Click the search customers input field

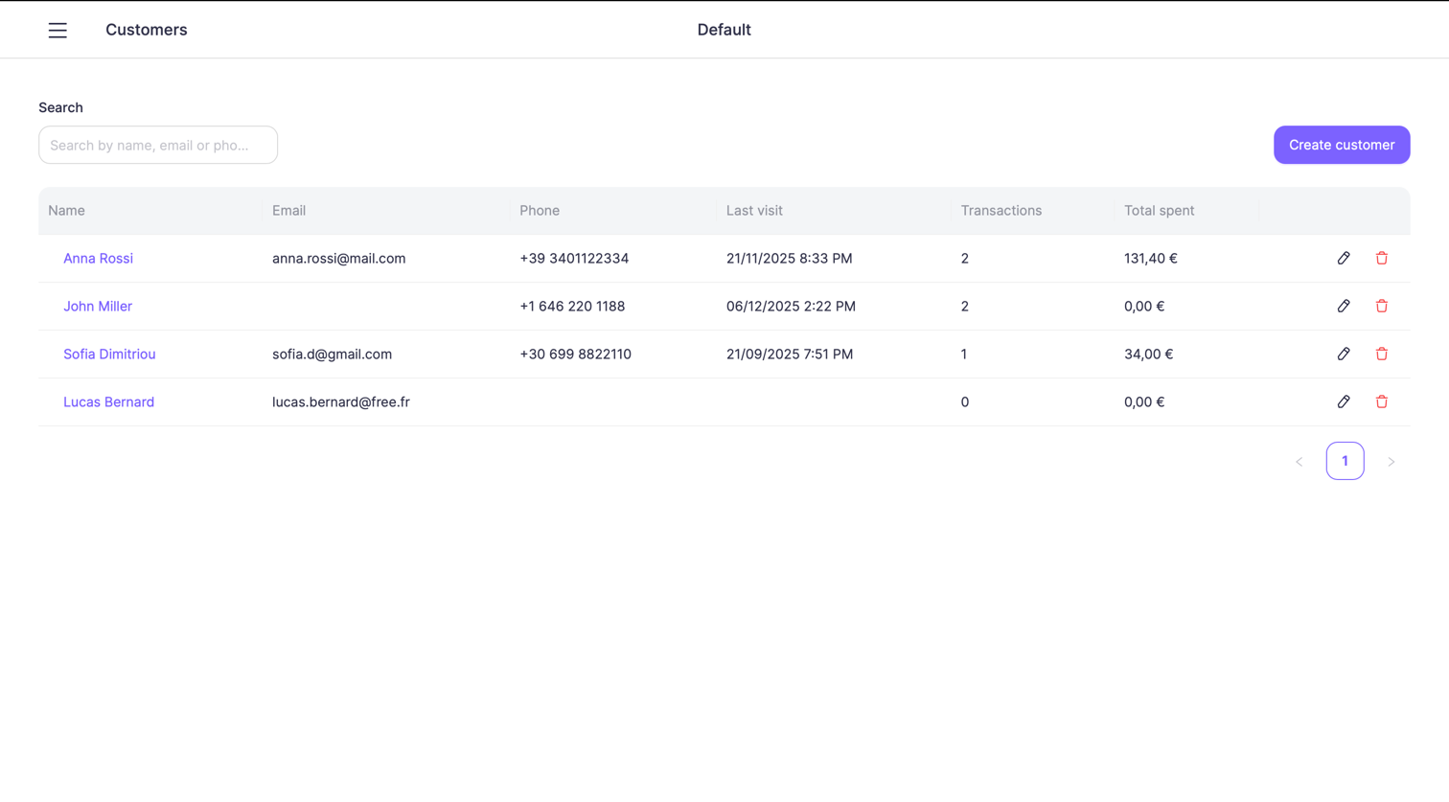(157, 145)
